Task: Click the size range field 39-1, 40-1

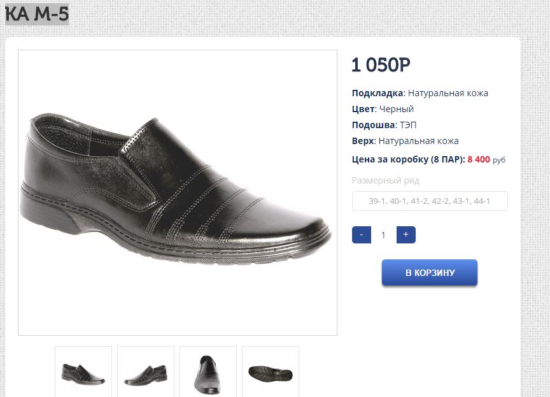Action: (x=430, y=201)
